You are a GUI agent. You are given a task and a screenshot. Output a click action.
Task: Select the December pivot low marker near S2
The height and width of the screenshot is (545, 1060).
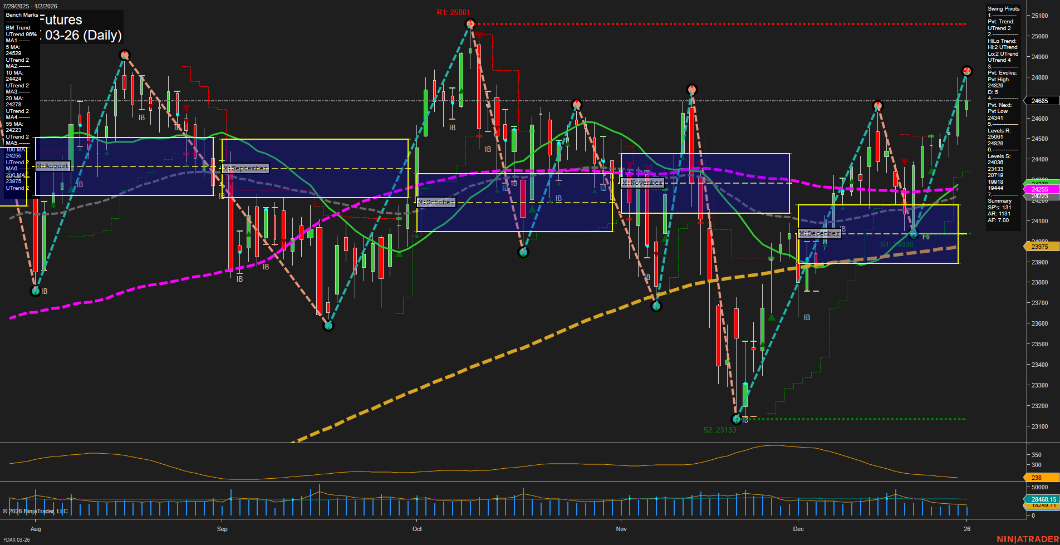click(x=736, y=420)
